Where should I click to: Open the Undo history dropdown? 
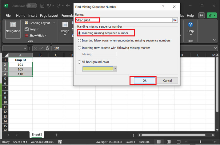pyautogui.click(x=53, y=6)
